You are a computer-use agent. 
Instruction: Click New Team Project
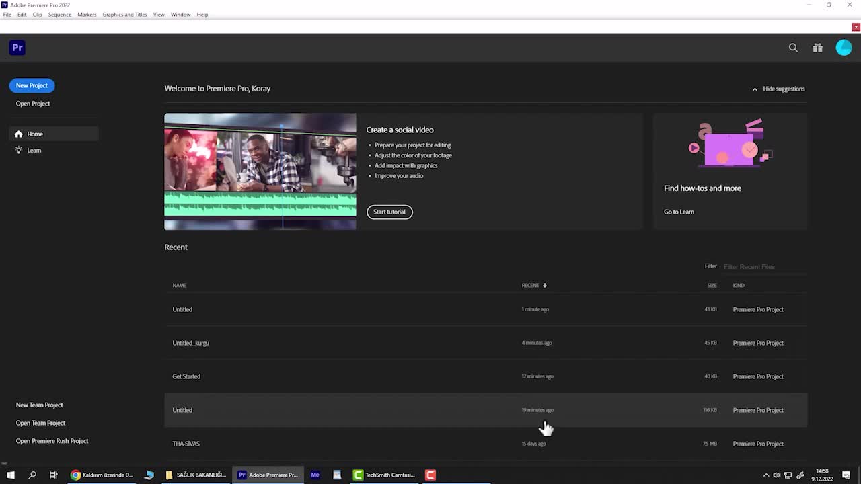[x=39, y=405]
